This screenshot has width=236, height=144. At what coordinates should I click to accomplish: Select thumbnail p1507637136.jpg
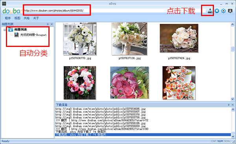tap(129, 39)
